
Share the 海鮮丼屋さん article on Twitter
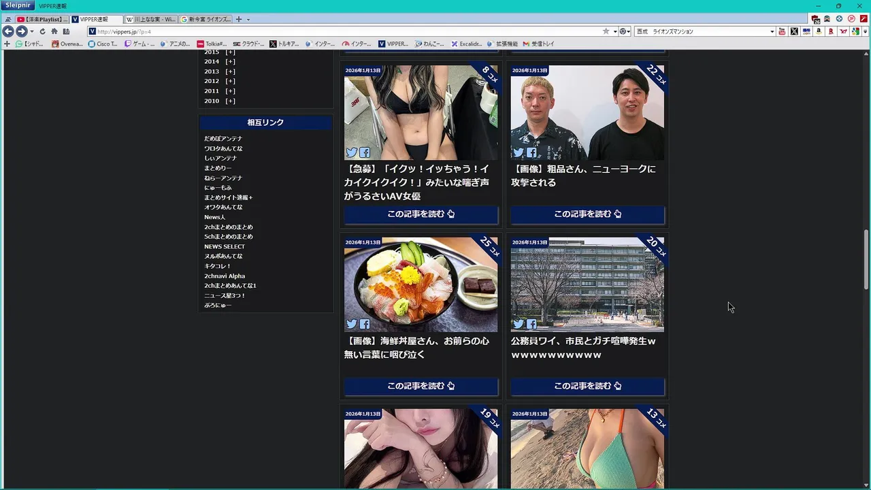coord(351,325)
